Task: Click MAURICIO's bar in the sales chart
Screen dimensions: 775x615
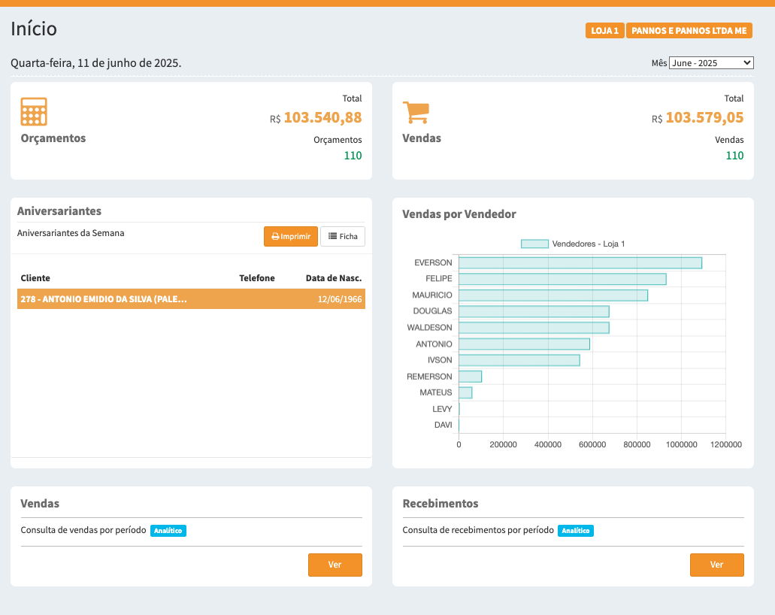Action: click(x=552, y=295)
